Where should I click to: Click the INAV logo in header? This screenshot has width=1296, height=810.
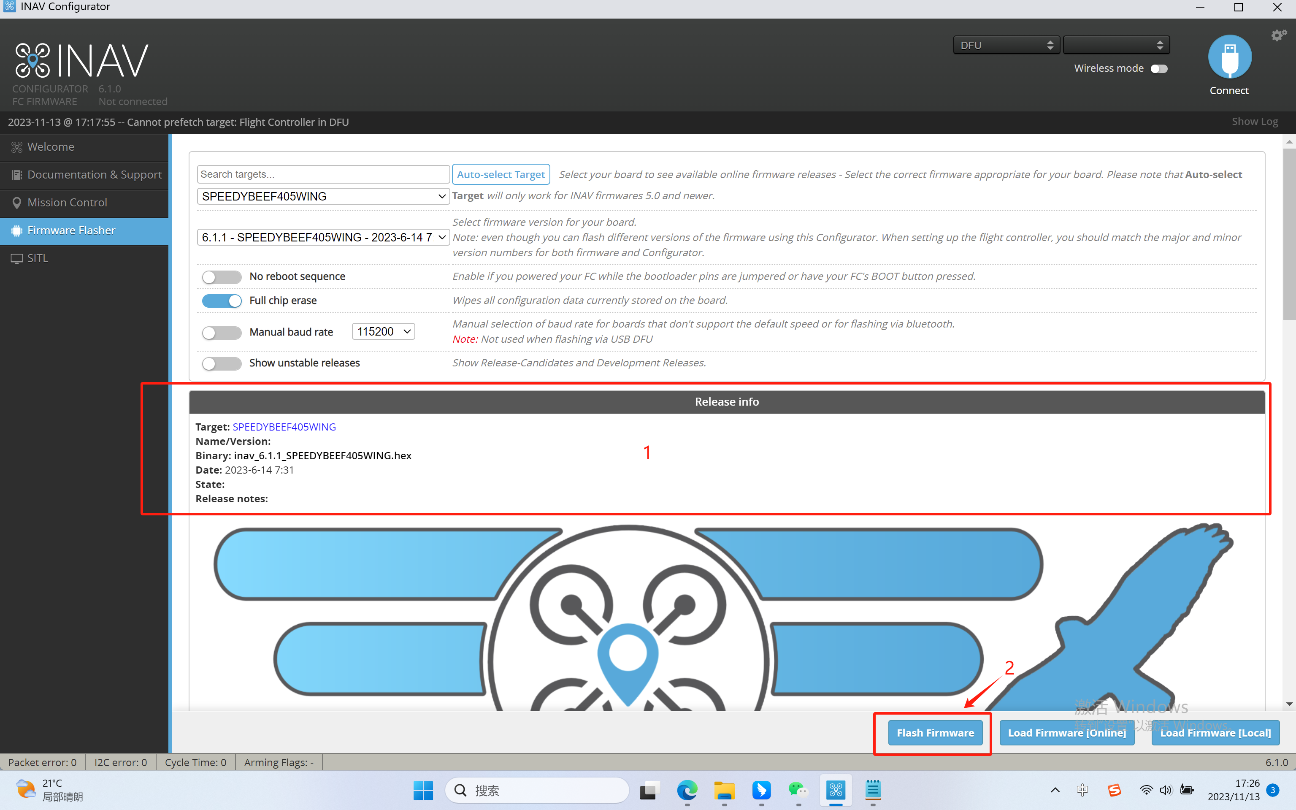(81, 60)
